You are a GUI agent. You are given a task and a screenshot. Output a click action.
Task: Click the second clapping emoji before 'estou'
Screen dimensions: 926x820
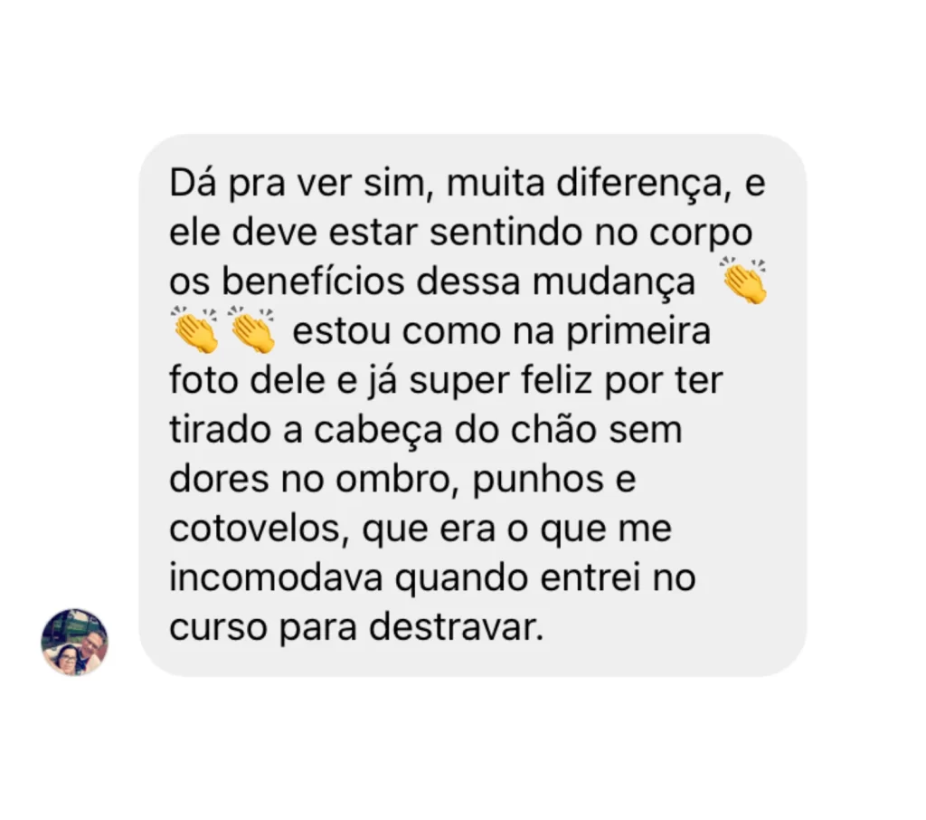tap(251, 329)
